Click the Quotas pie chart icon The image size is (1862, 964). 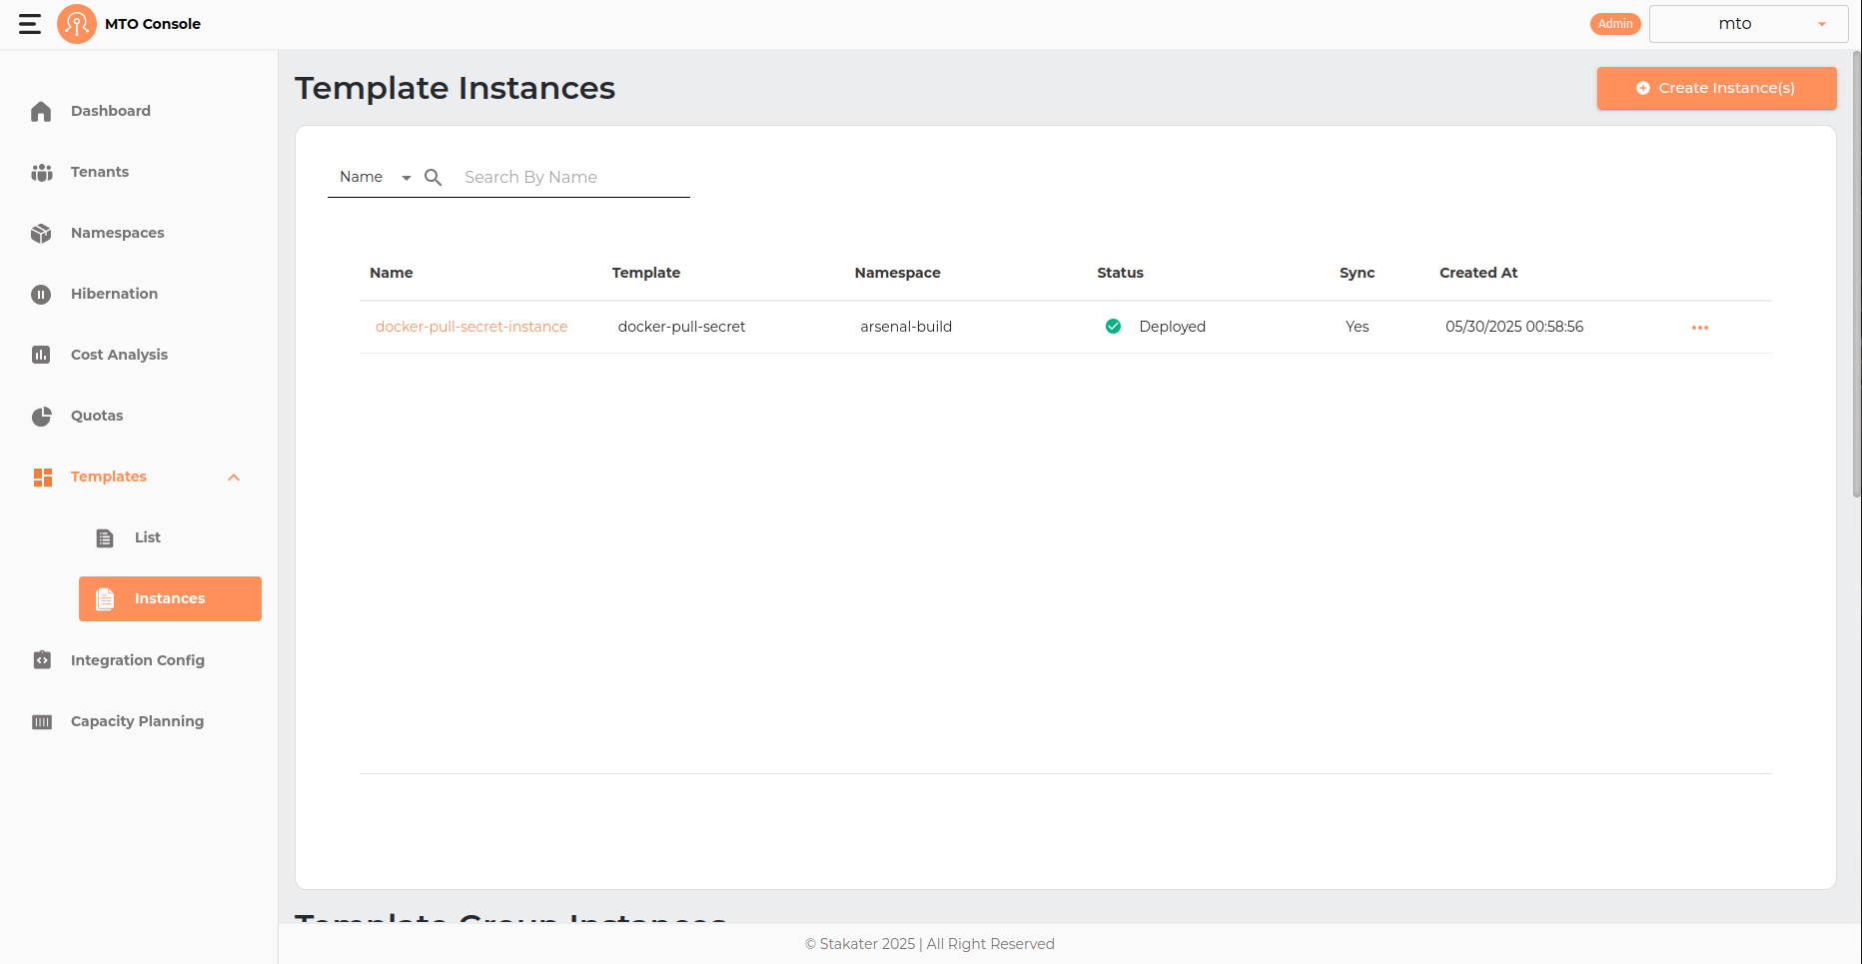click(x=41, y=416)
